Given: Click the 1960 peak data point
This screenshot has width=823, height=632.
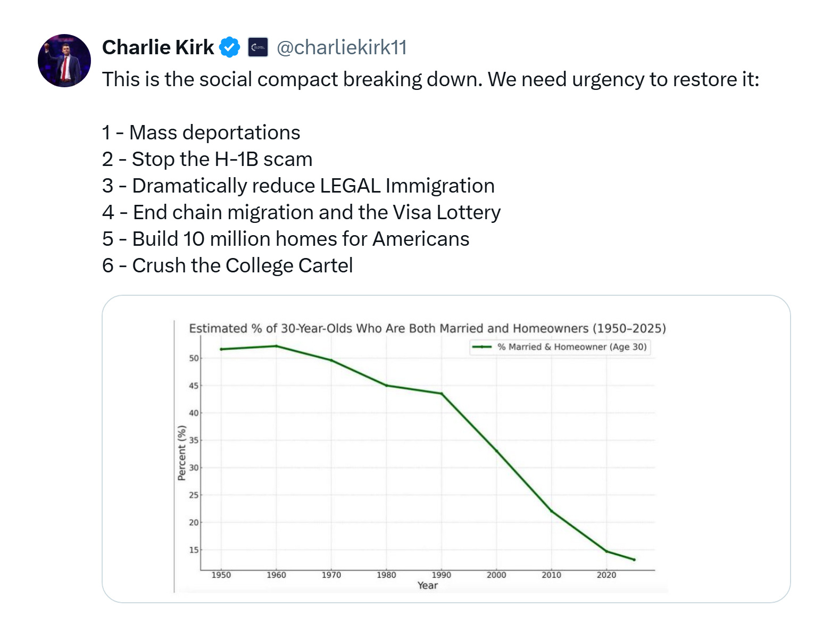Looking at the screenshot, I should pos(276,346).
